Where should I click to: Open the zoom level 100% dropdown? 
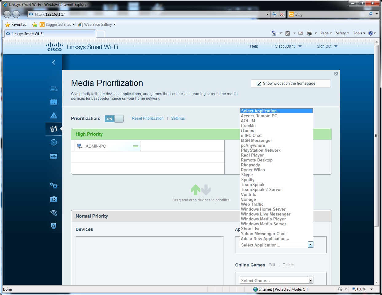(x=371, y=289)
